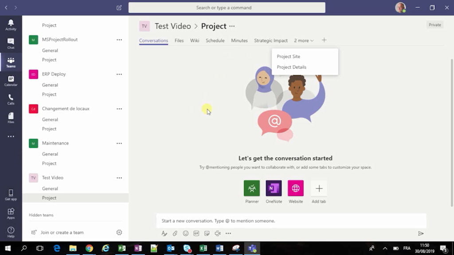The image size is (454, 255).
Task: Open the Minutes tab
Action: tap(239, 40)
